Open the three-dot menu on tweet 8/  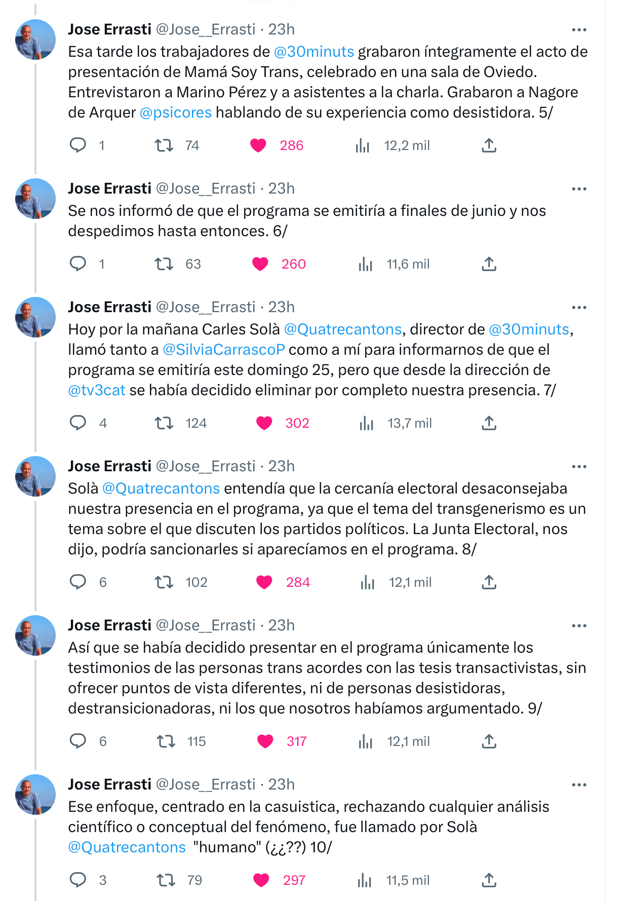pyautogui.click(x=579, y=467)
